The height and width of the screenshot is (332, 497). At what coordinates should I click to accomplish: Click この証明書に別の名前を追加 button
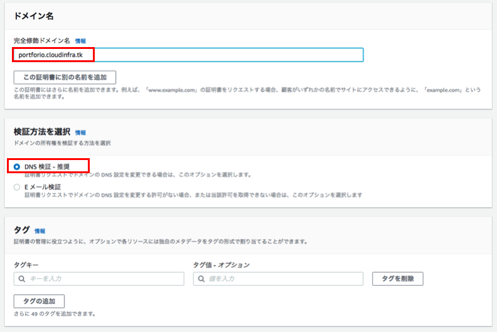tap(65, 77)
